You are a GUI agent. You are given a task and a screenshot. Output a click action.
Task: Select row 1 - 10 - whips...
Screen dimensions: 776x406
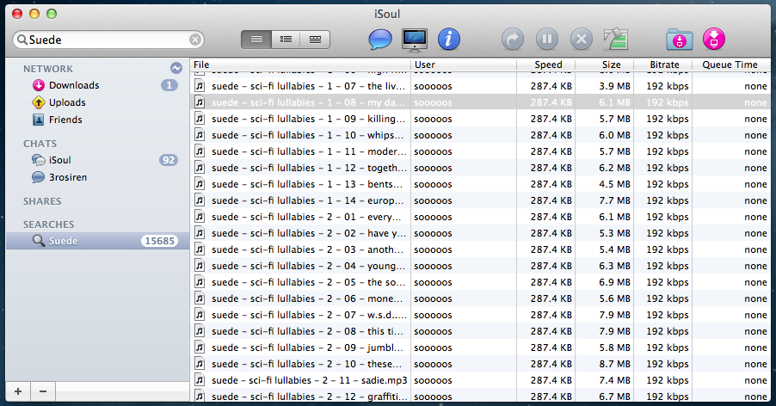coord(479,135)
